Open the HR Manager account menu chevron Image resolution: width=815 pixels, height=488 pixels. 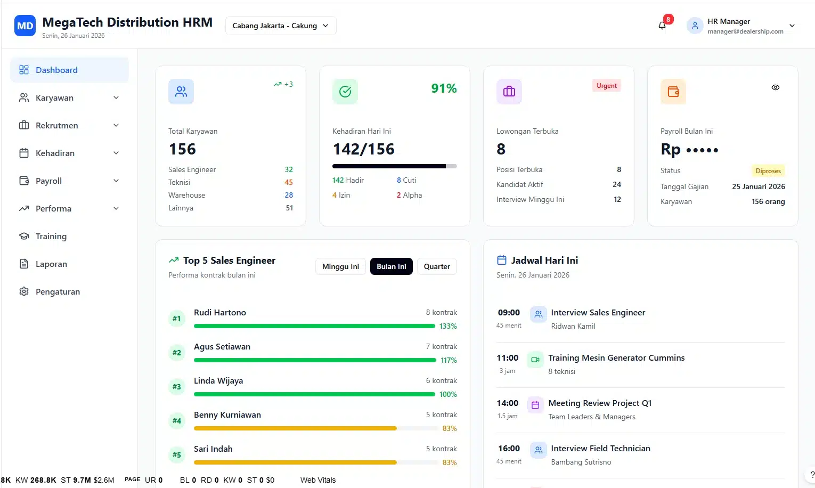pos(792,26)
